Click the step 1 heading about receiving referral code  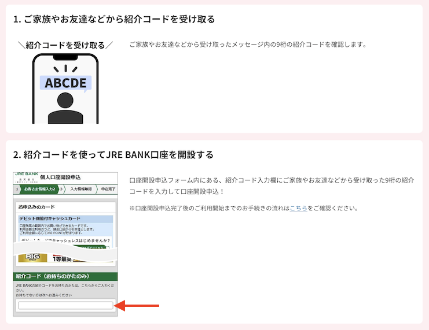tap(114, 19)
